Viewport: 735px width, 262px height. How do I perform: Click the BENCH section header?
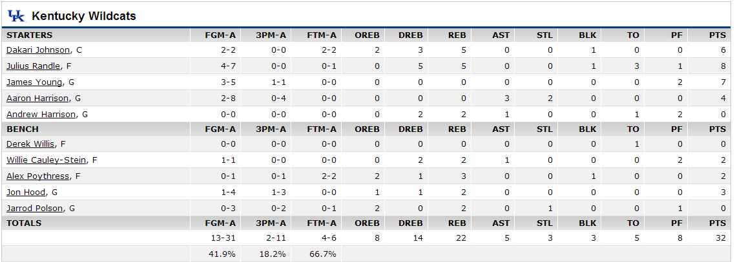tap(23, 129)
